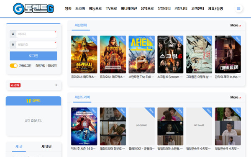The image size is (251, 157).
Task: Click the lock icon beside password field
Action: point(13,44)
